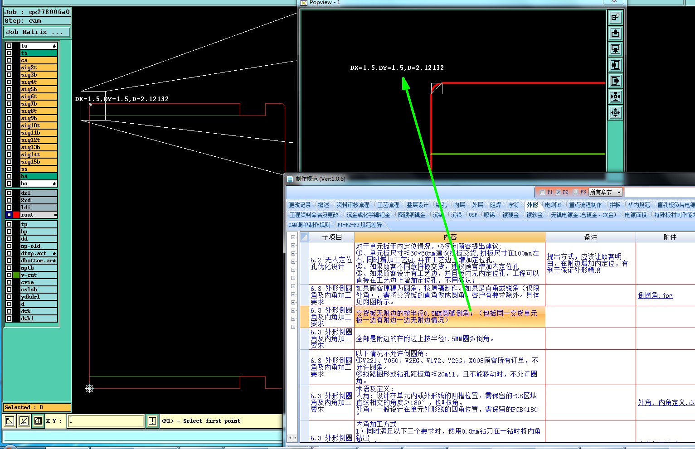Click the rout layer display marker at row end
Image resolution: width=695 pixels, height=449 pixels.
coord(55,215)
